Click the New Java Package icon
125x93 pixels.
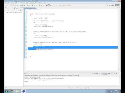point(33,5)
